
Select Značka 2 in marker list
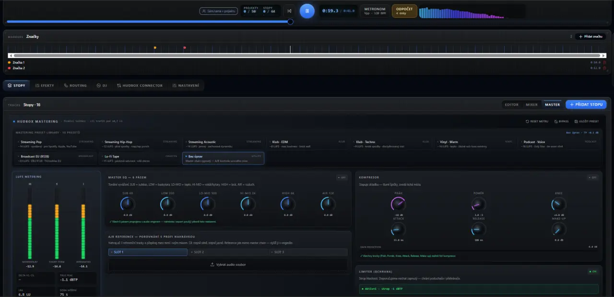pyautogui.click(x=19, y=68)
